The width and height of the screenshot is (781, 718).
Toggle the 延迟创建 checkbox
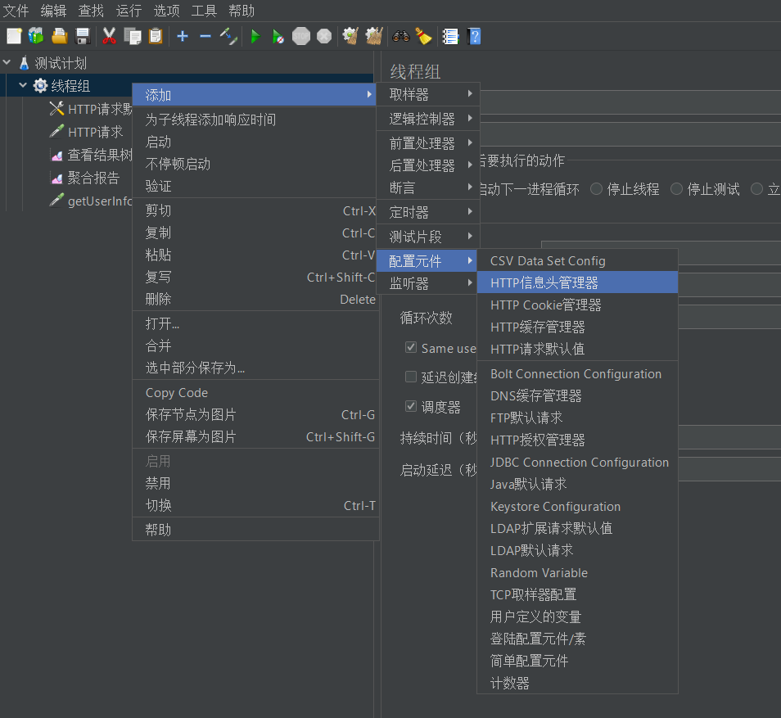pyautogui.click(x=411, y=377)
